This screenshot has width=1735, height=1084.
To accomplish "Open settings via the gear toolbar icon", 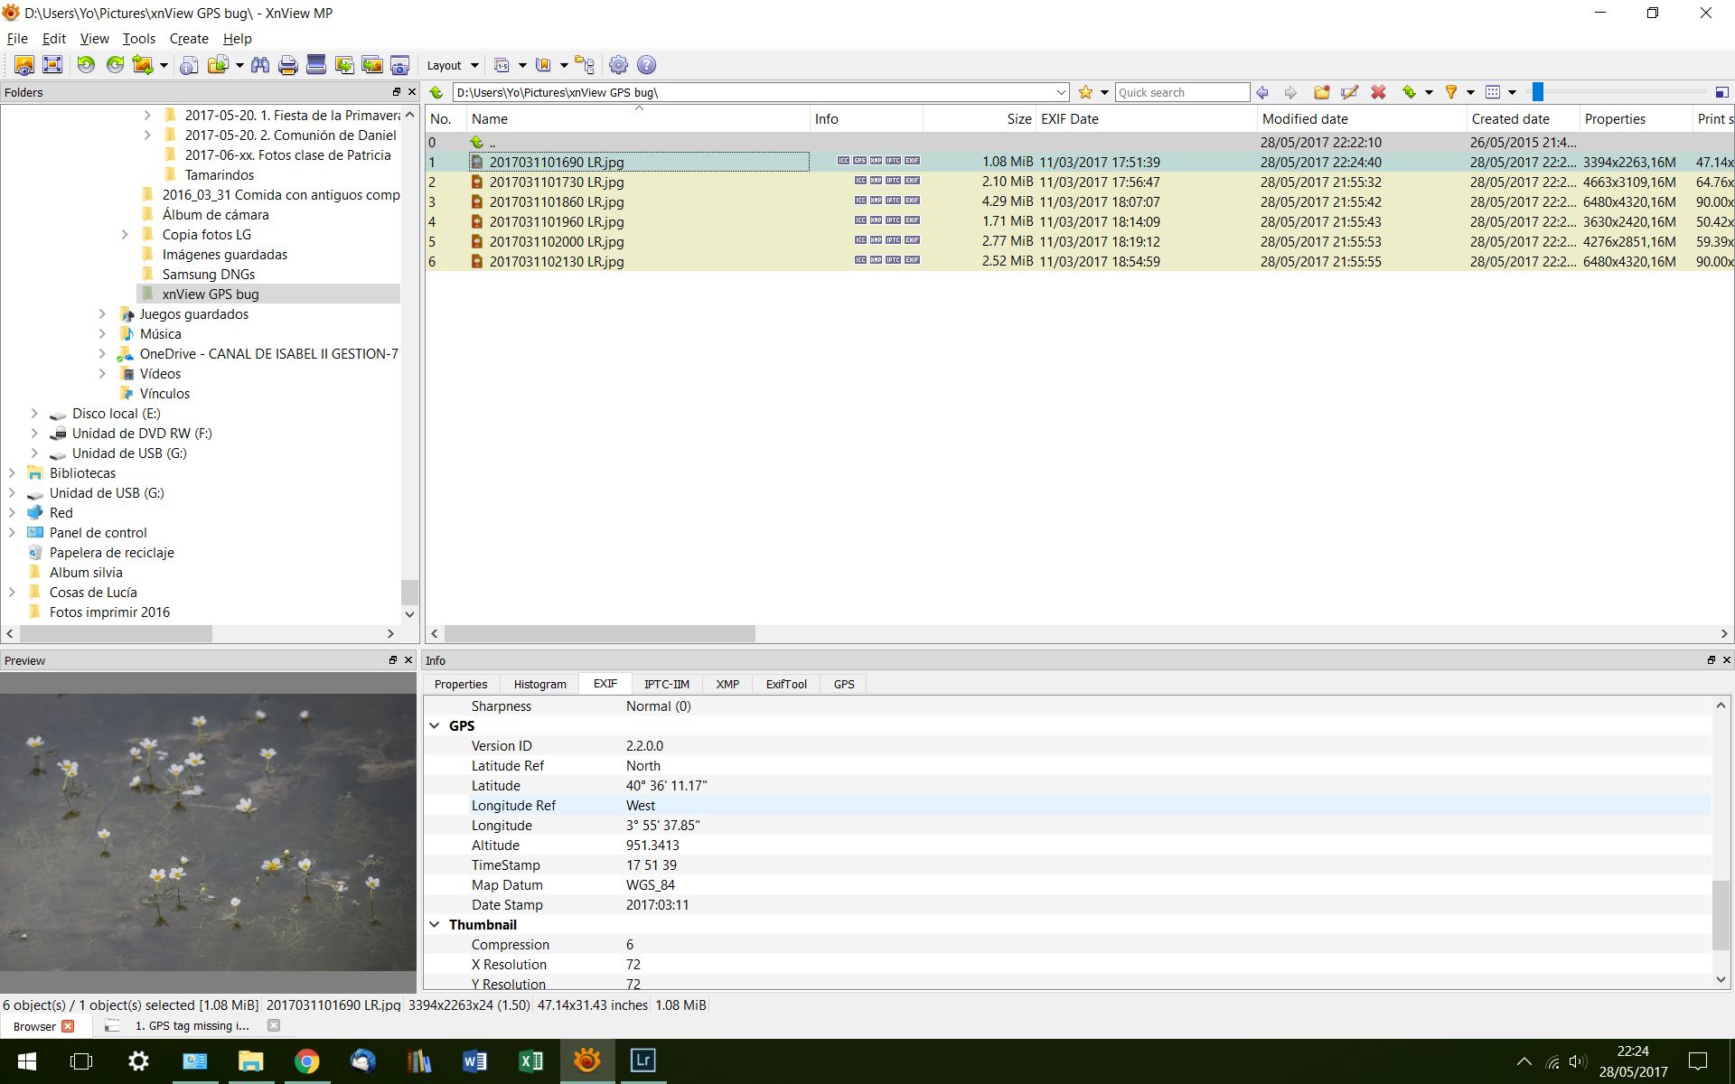I will tap(618, 65).
